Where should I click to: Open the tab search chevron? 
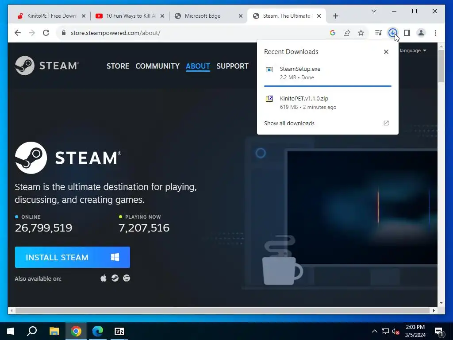[373, 11]
